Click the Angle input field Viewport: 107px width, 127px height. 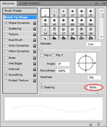63,64
